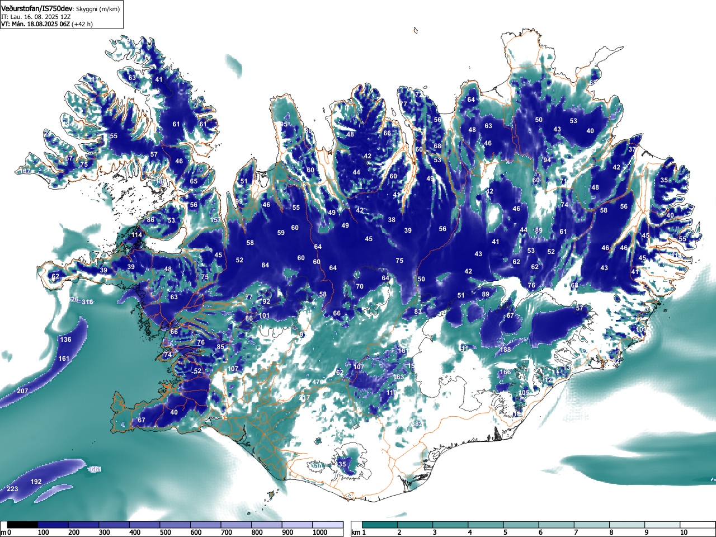Screen dimensions: 716x537
Task: Click the 'Skyggni (m/km)' parameter label
Action: [x=98, y=8]
